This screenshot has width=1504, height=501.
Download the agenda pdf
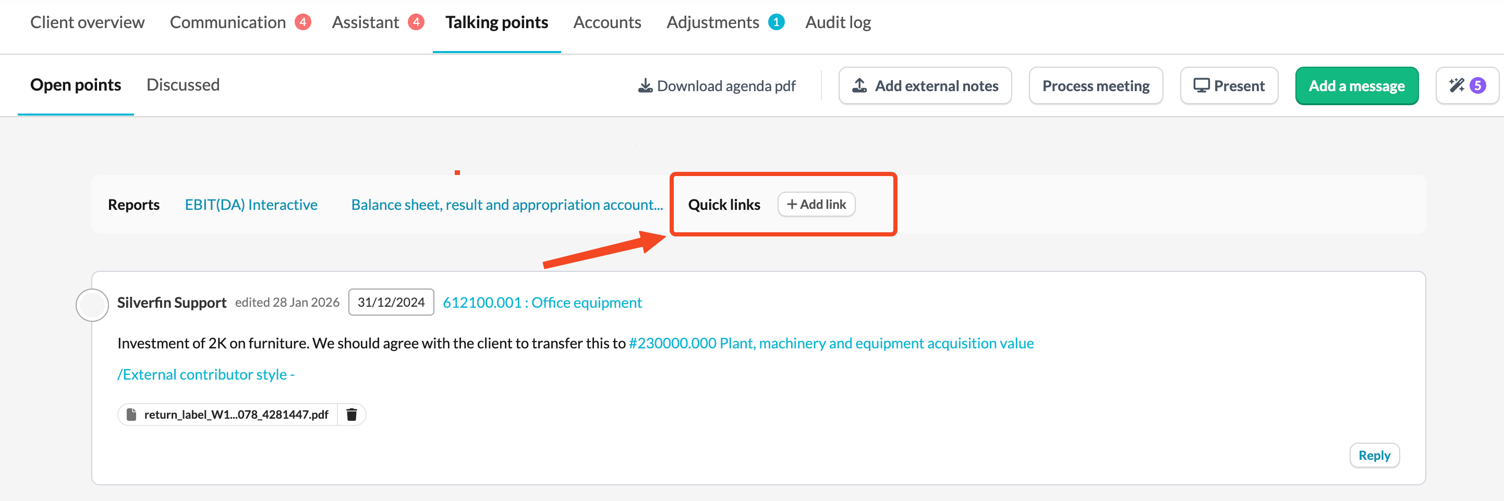pyautogui.click(x=717, y=86)
